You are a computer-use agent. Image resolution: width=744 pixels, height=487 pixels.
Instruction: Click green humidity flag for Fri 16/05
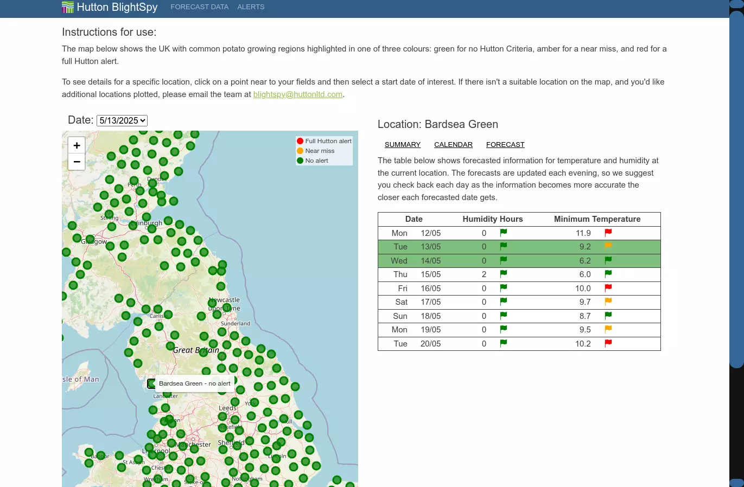click(x=504, y=288)
